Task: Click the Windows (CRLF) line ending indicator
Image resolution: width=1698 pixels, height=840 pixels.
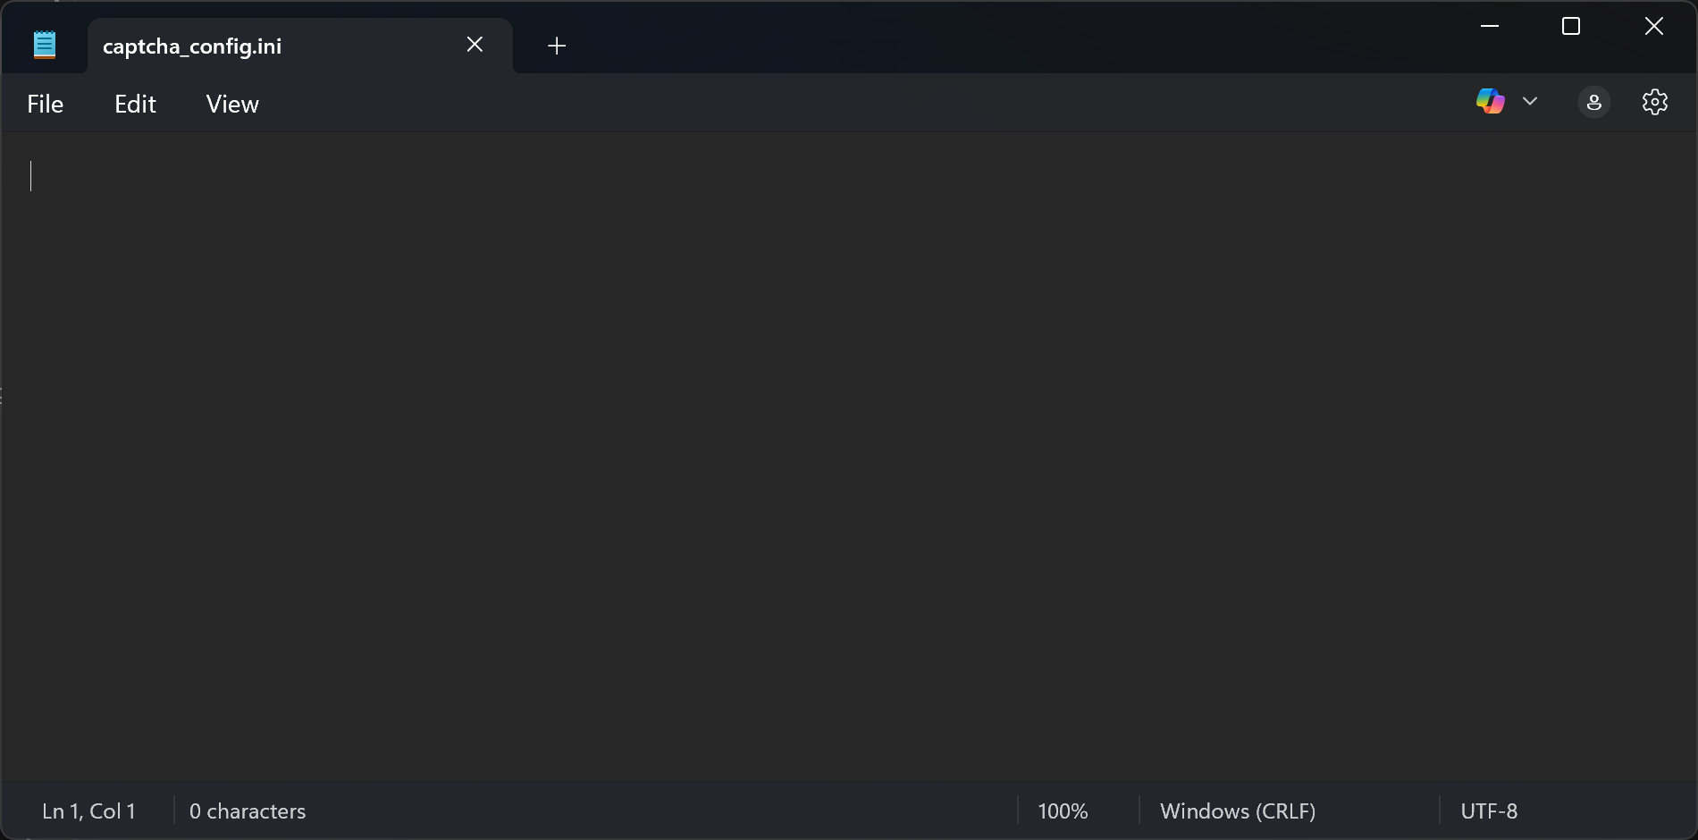Action: 1238,811
